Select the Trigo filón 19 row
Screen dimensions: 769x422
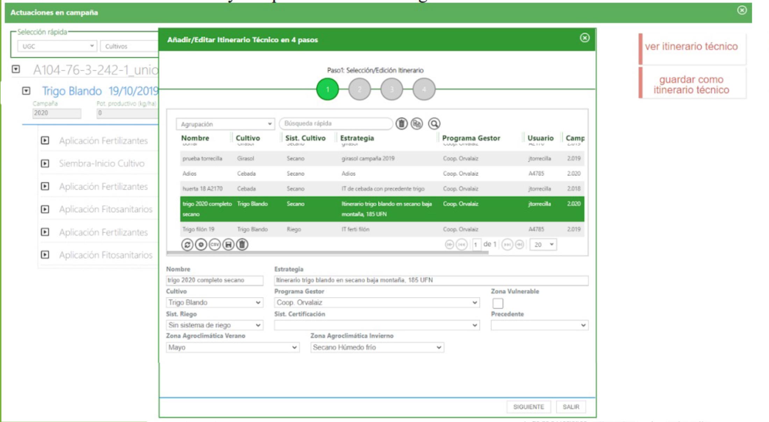382,229
